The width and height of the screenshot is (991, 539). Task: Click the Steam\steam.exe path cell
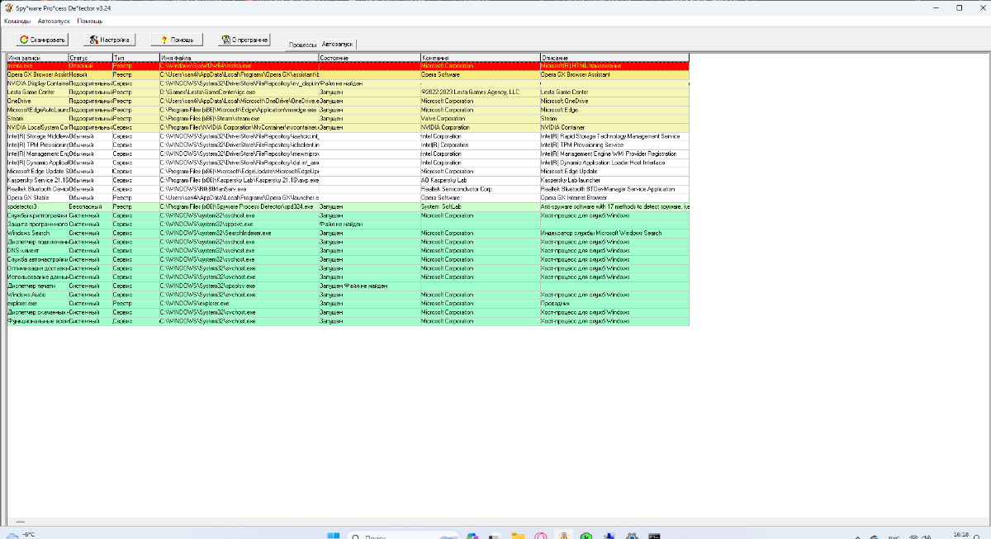pyautogui.click(x=239, y=119)
